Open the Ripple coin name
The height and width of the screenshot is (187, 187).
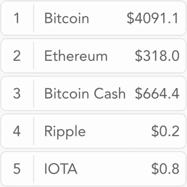(x=65, y=132)
